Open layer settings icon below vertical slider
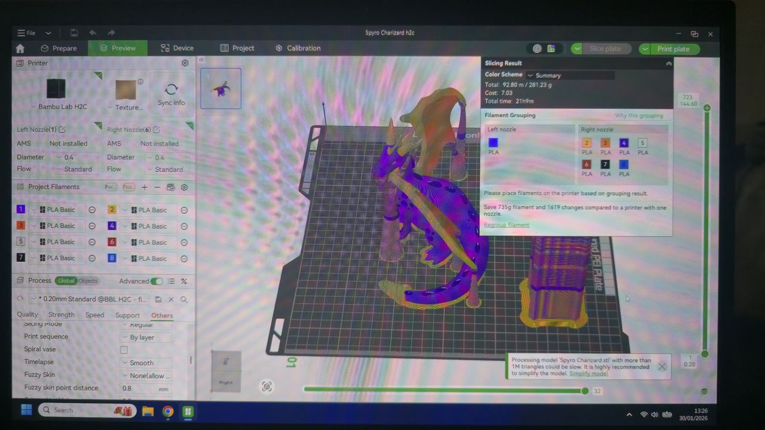Viewport: 765px width, 430px height. (704, 391)
